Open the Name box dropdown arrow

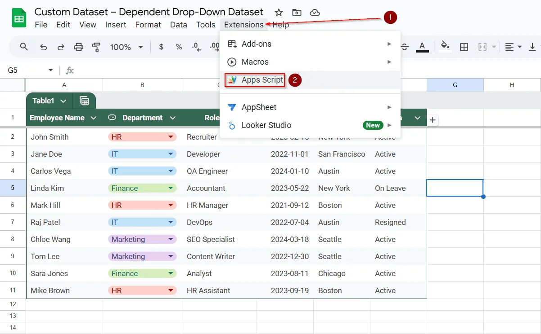coord(50,70)
